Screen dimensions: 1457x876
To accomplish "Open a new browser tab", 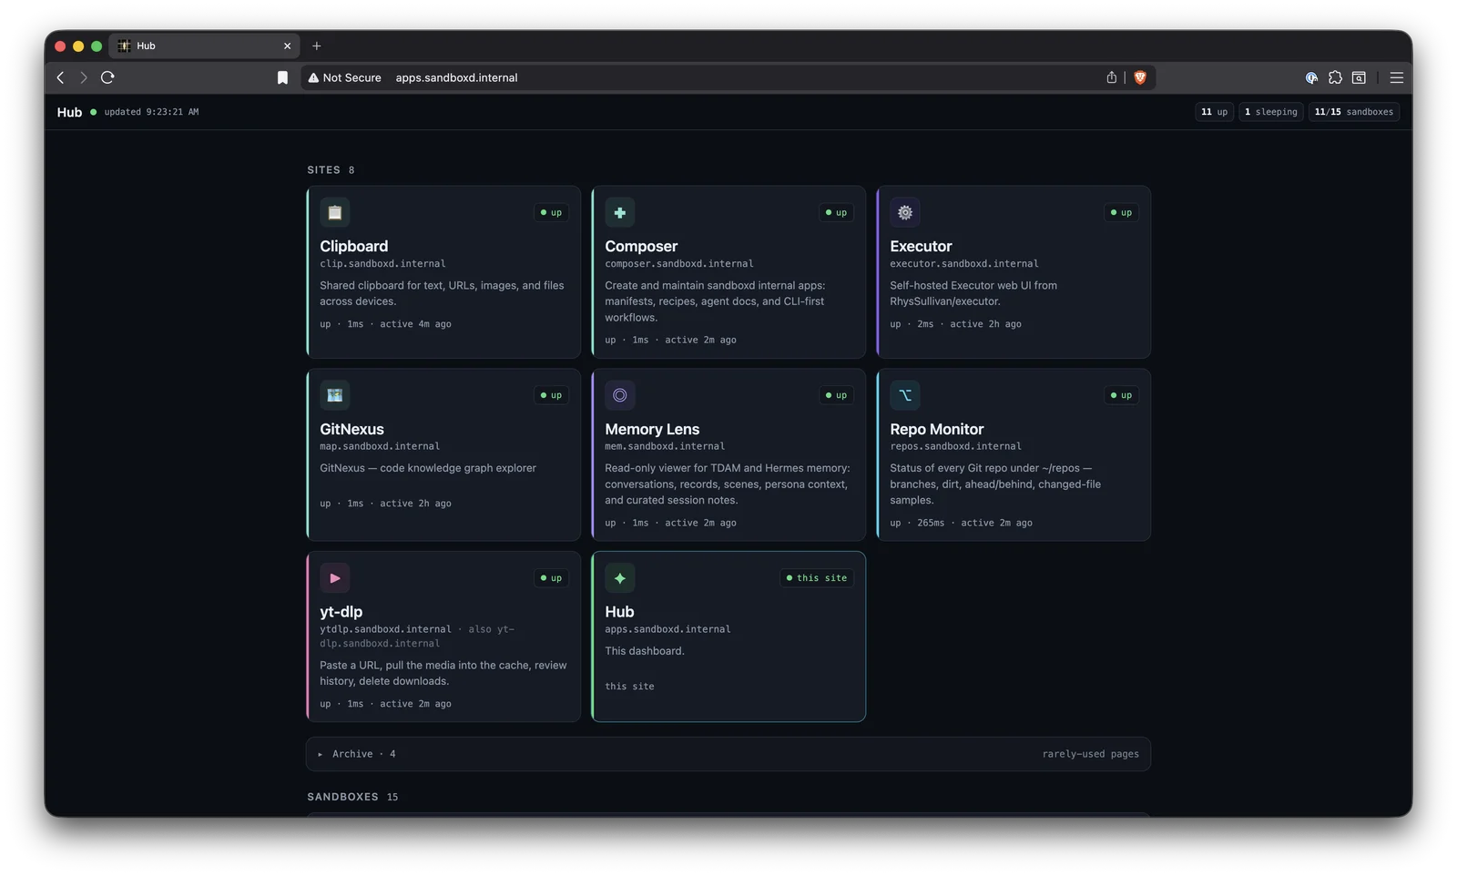I will point(317,46).
